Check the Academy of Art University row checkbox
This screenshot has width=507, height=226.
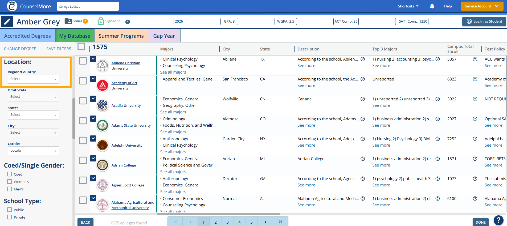pos(83,81)
